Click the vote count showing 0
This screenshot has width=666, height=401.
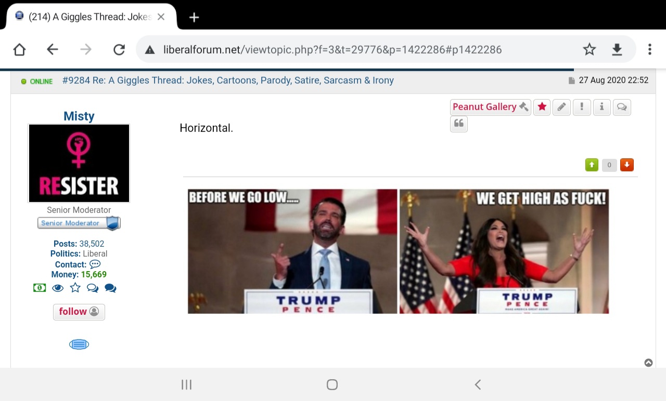pos(609,165)
